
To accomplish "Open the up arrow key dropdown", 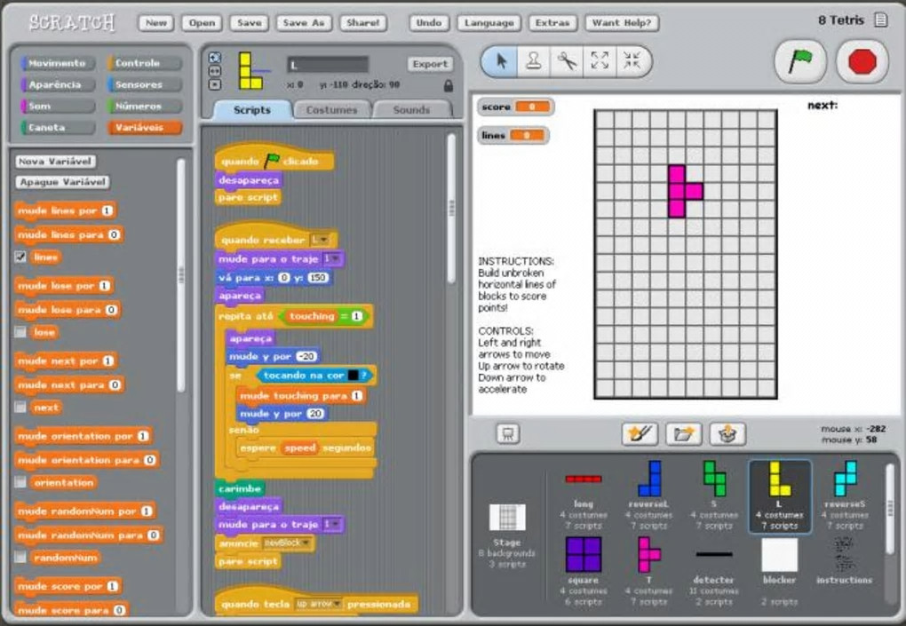I will coord(318,604).
